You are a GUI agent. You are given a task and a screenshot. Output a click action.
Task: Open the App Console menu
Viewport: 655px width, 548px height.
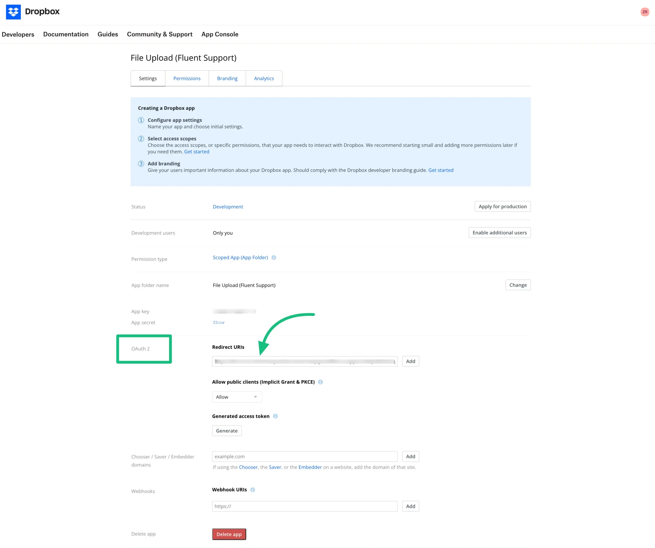pyautogui.click(x=220, y=34)
